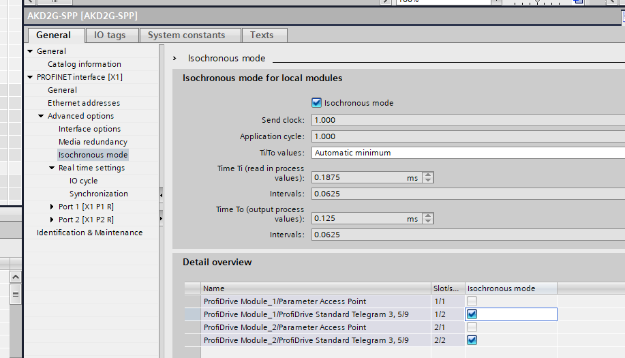
Task: Open Ethernet addresses settings
Action: pos(84,103)
